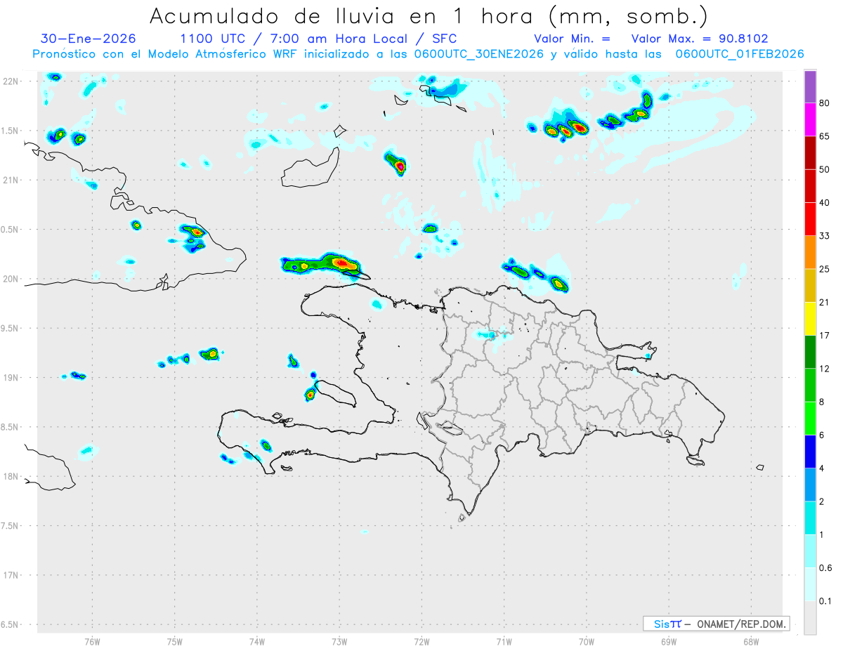
Task: Select the date text '30-Ene-2026'
Action: pos(89,38)
